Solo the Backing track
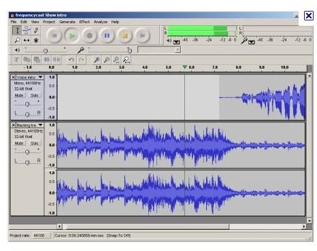The width and height of the screenshot is (317, 251). 35,144
